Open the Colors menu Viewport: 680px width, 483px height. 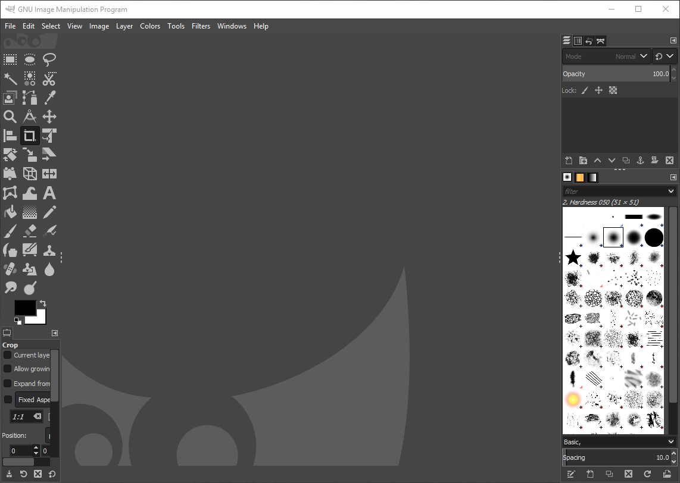click(150, 26)
